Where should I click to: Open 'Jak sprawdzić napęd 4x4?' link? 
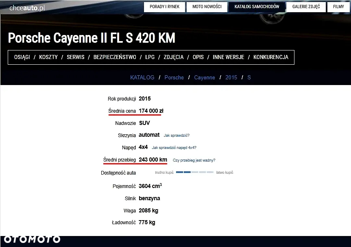click(174, 148)
